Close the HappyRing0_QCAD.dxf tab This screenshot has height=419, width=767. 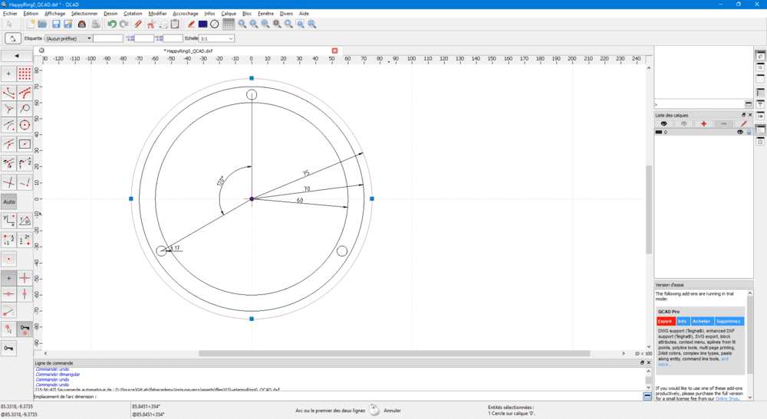[334, 51]
